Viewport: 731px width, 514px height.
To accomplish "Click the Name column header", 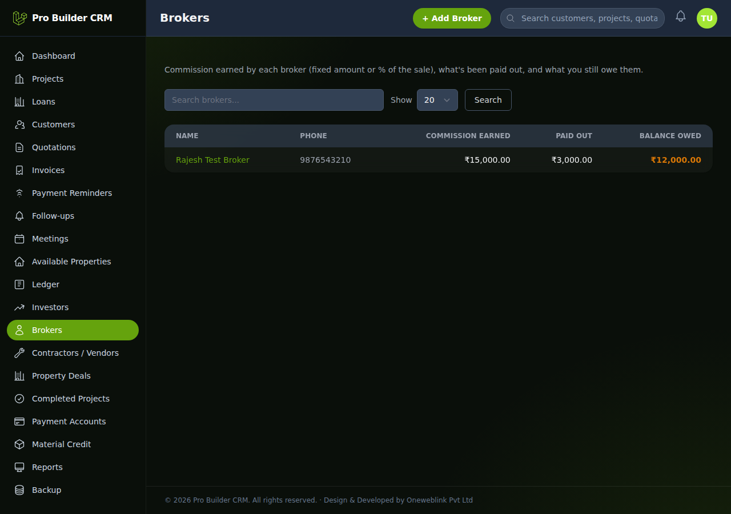I will pyautogui.click(x=187, y=136).
